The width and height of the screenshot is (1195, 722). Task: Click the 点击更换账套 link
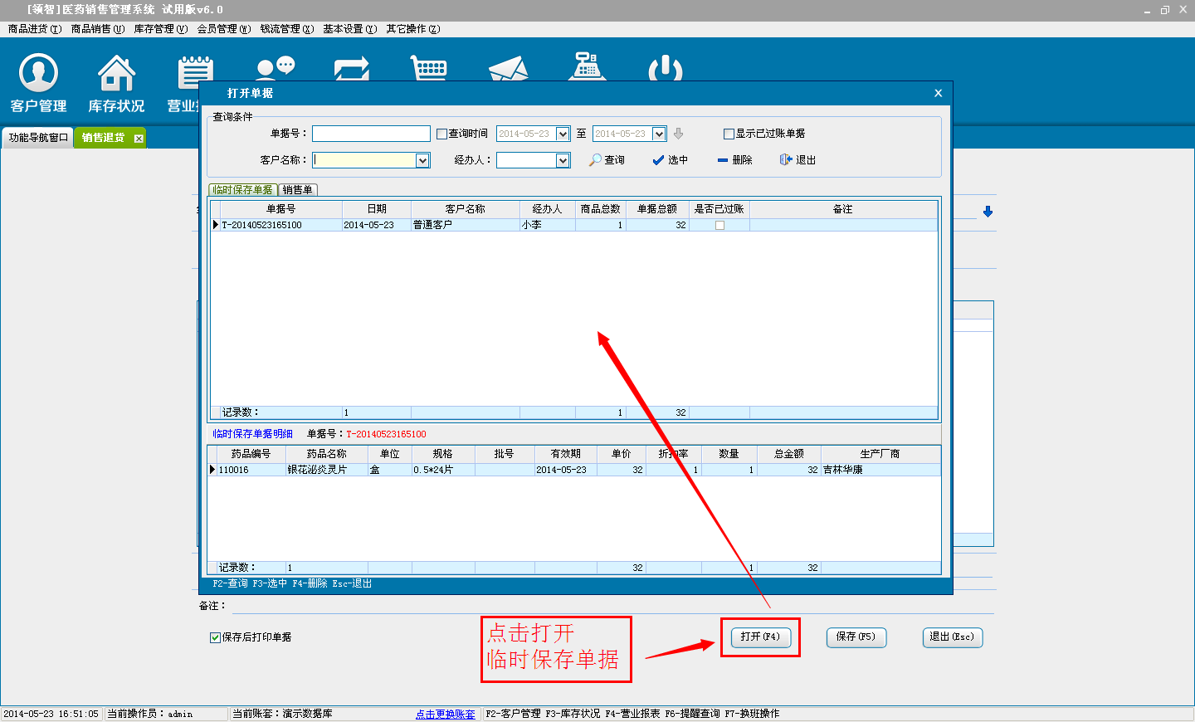[x=446, y=714]
